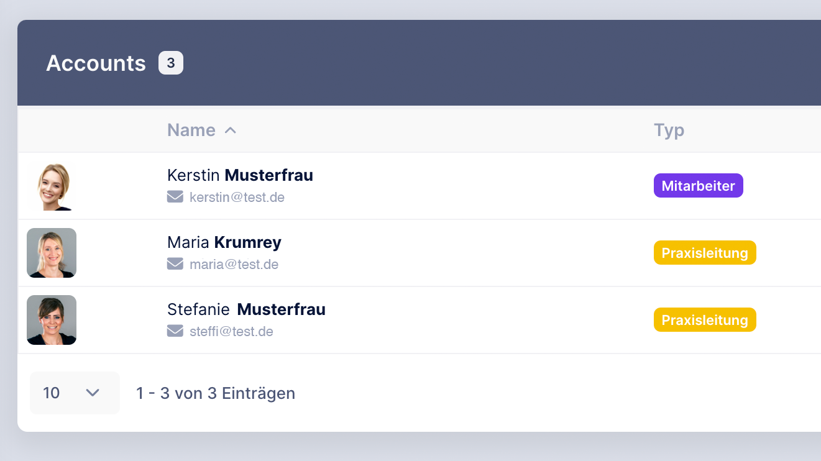
Task: Click the purple Mitarbeiter badge
Action: coord(699,186)
